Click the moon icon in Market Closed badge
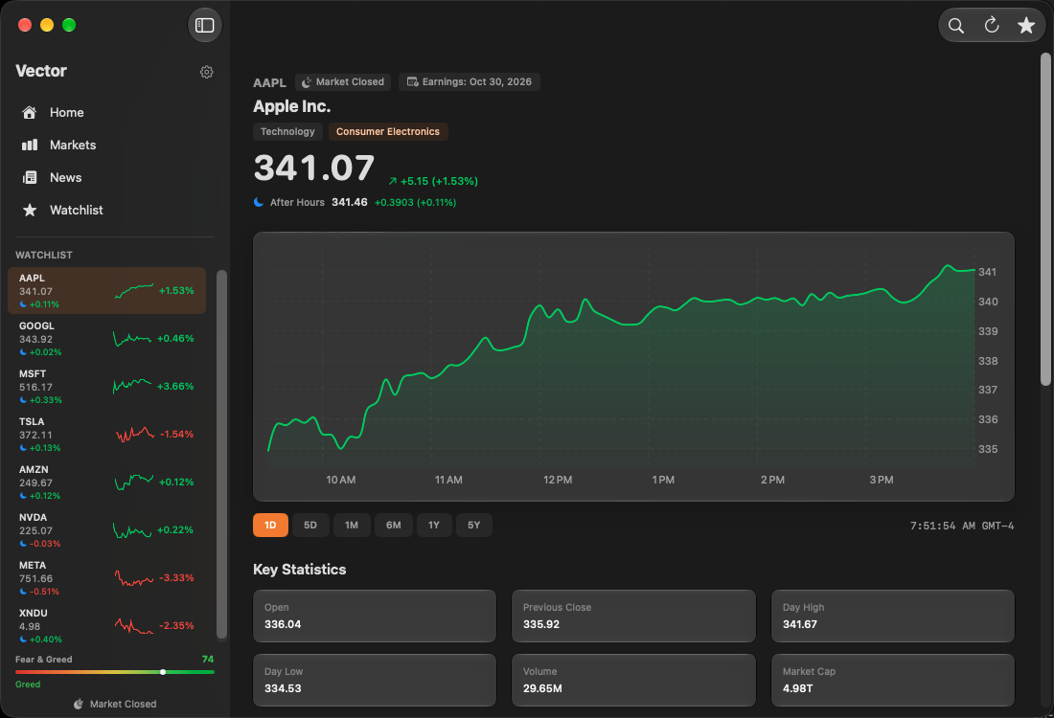The height and width of the screenshot is (718, 1054). pos(307,82)
